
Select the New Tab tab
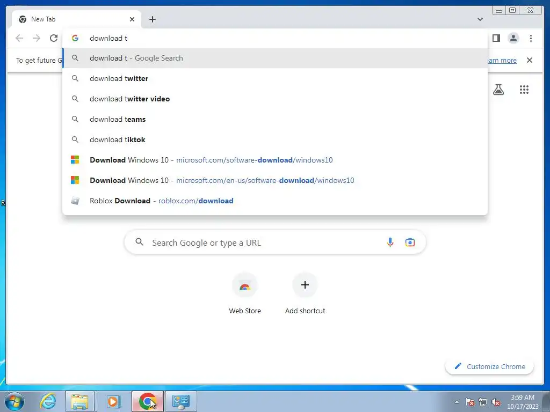point(76,19)
